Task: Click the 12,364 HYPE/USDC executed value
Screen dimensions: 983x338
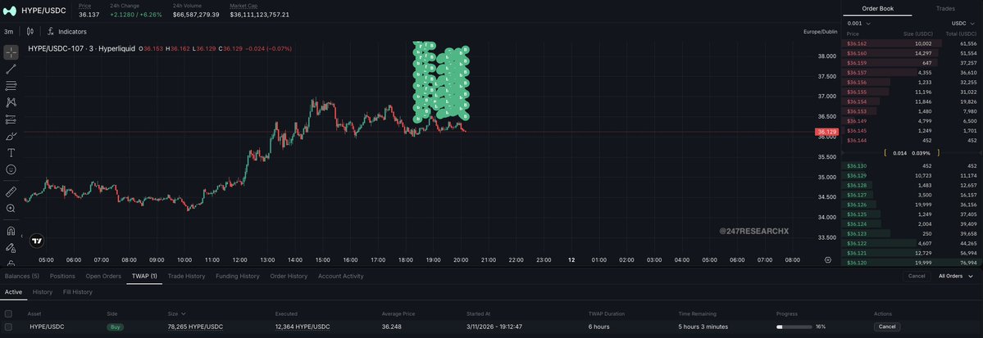Action: pos(303,327)
